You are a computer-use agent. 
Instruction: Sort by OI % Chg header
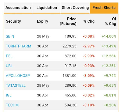(x=110, y=21)
